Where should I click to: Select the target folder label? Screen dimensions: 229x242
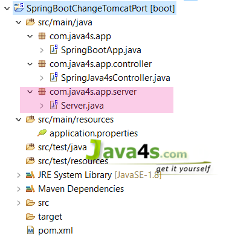point(50,217)
